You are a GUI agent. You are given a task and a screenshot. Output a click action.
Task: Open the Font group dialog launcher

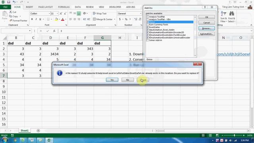coord(66,25)
